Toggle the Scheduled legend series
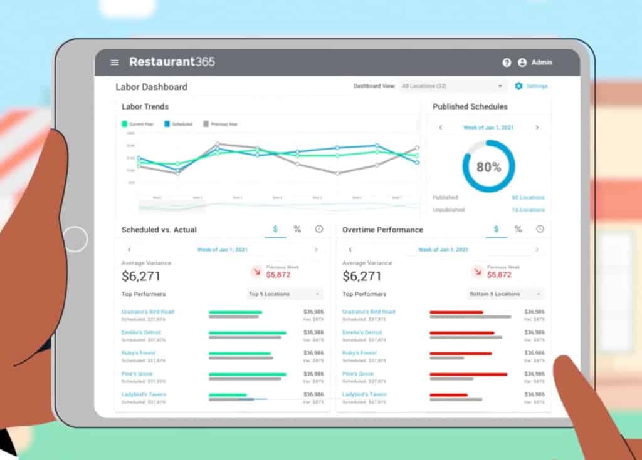Viewport: 642px width, 460px height. pyautogui.click(x=178, y=124)
